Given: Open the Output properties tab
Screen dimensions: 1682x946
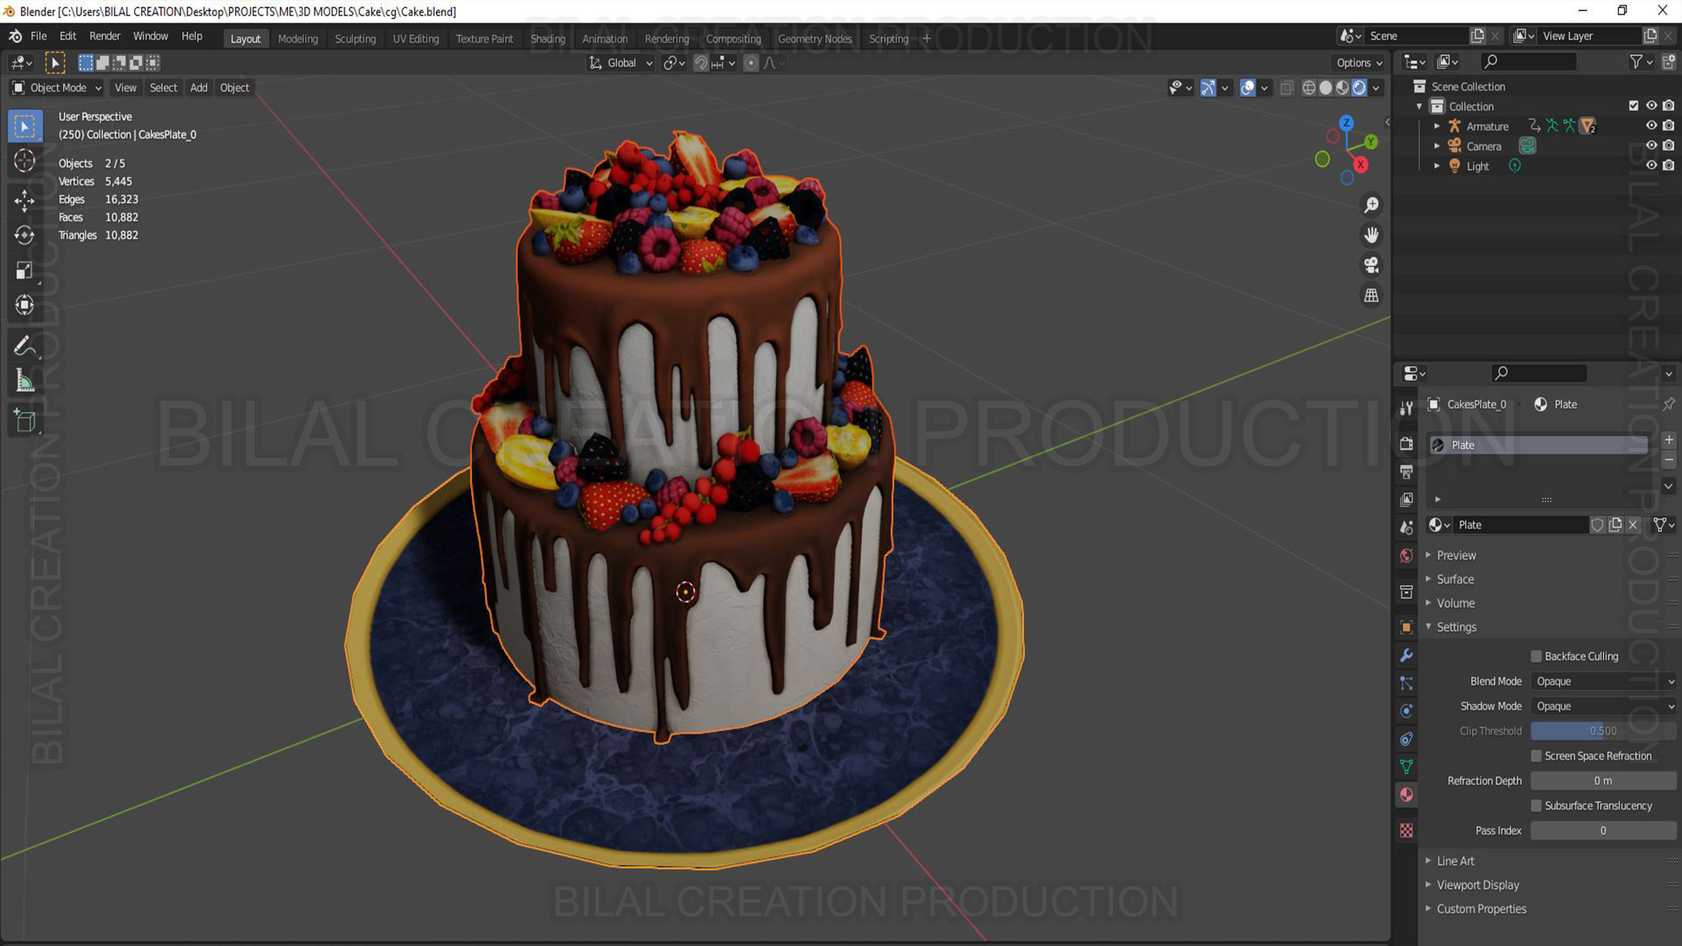Looking at the screenshot, I should pyautogui.click(x=1406, y=471).
